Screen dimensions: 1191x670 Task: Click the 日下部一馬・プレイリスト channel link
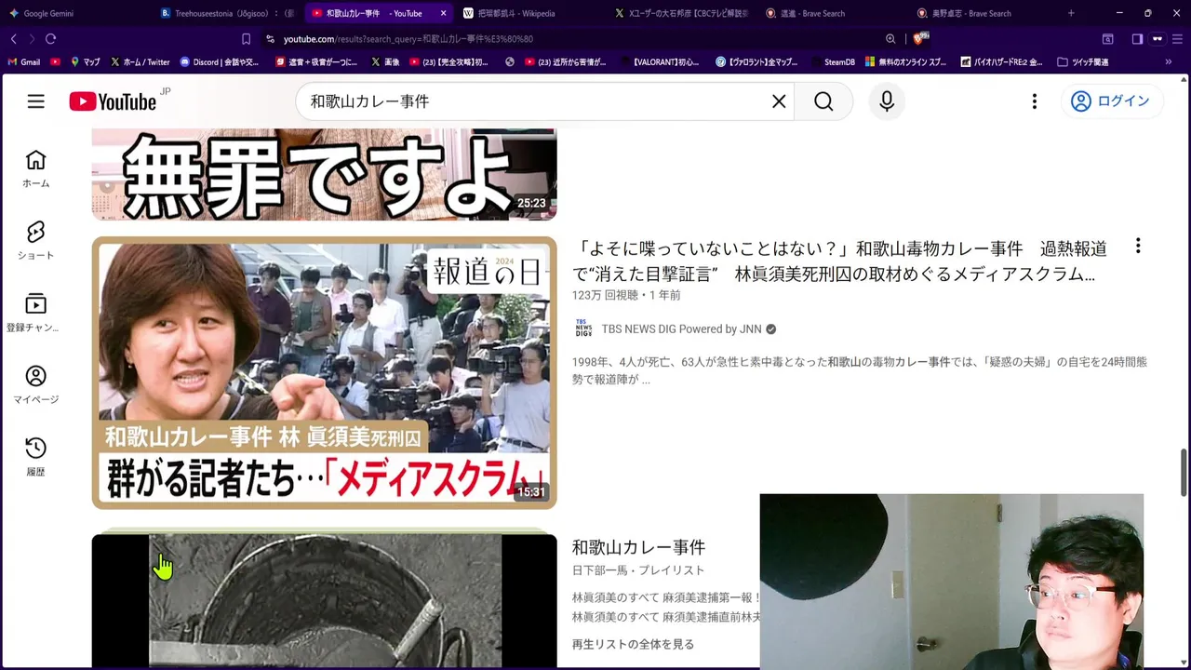[638, 570]
